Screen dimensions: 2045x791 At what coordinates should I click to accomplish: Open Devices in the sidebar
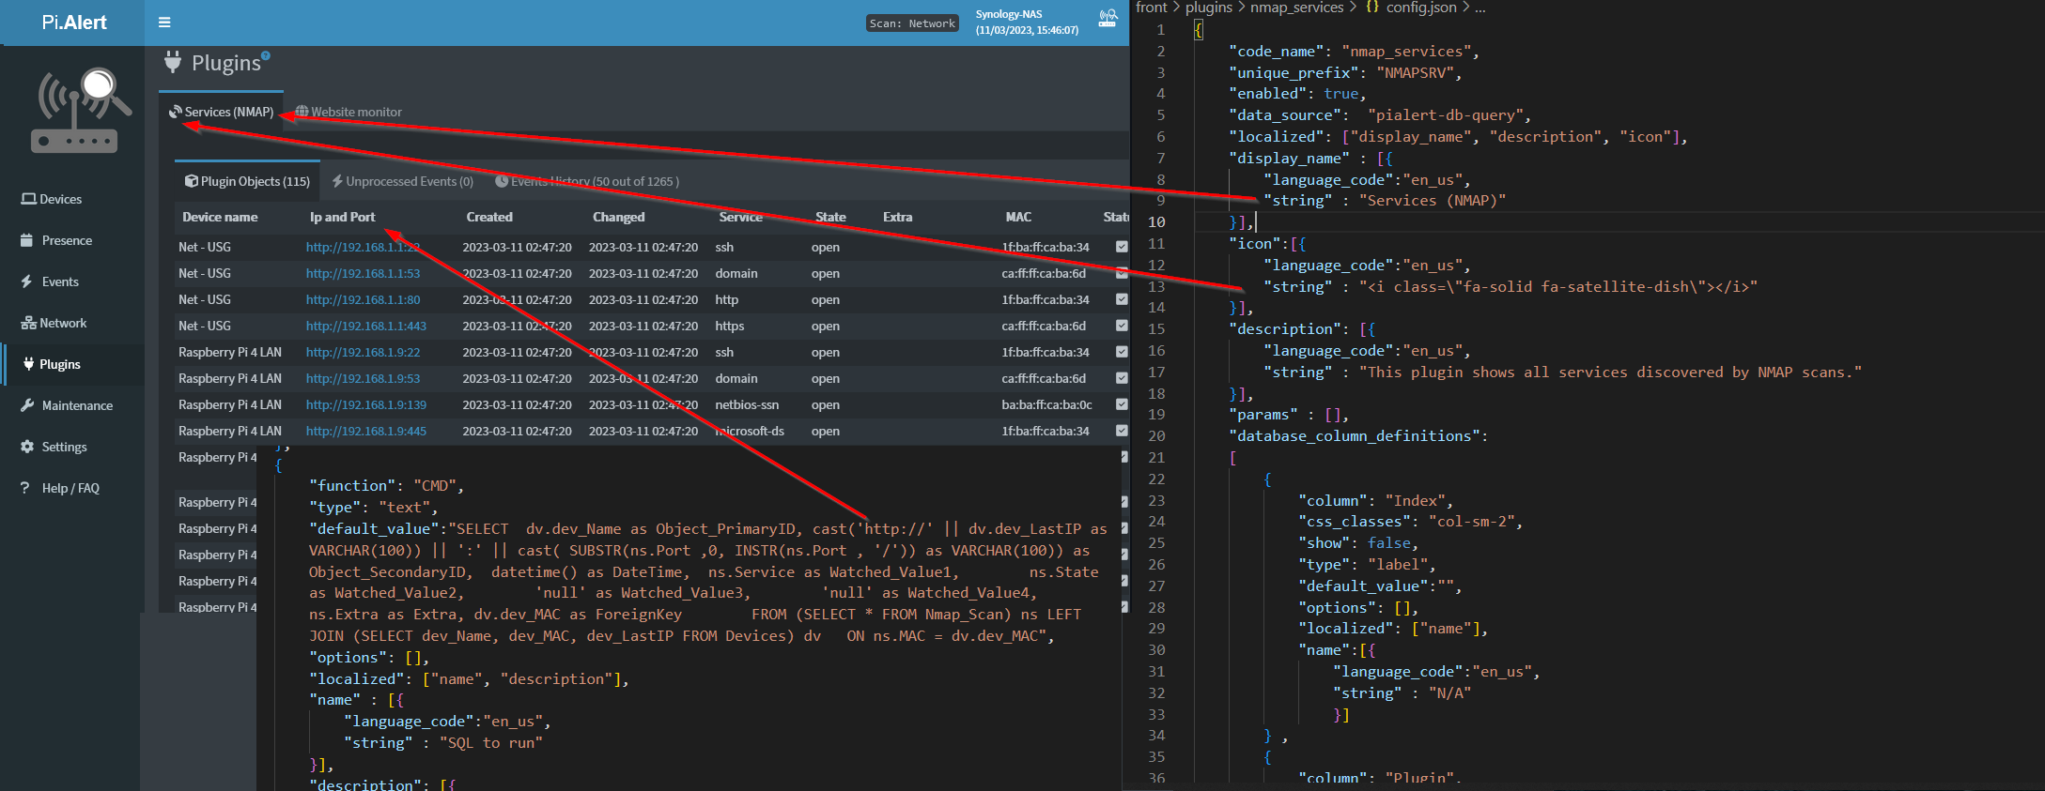[x=52, y=199]
